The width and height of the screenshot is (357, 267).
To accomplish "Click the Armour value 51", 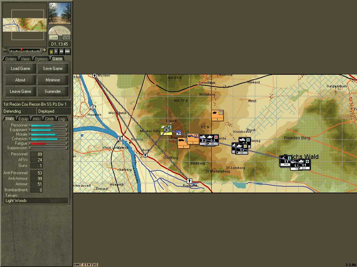I will pos(37,184).
